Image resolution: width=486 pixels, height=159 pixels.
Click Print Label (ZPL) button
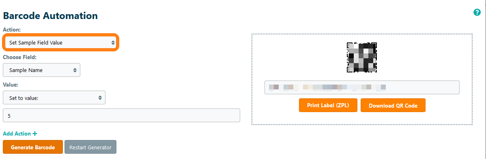(x=328, y=105)
